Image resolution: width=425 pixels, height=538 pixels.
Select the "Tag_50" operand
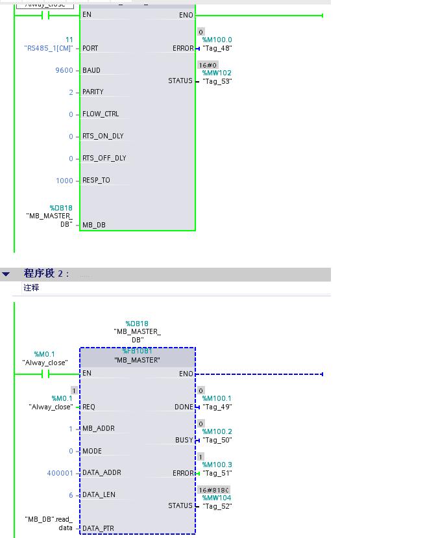pos(217,440)
